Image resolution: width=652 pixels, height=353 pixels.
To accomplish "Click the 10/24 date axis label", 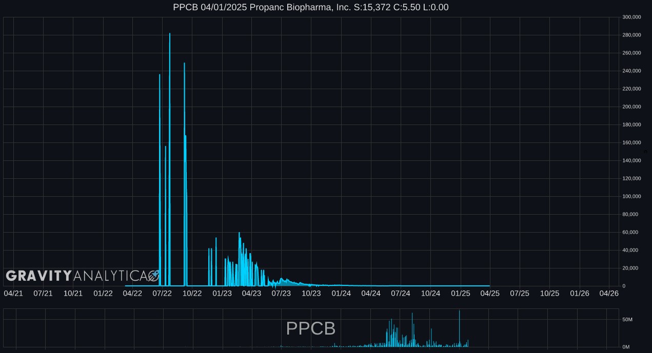I will click(x=431, y=293).
